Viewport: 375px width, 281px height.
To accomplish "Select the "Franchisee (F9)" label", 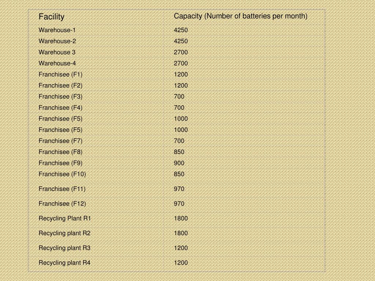I will (60, 163).
